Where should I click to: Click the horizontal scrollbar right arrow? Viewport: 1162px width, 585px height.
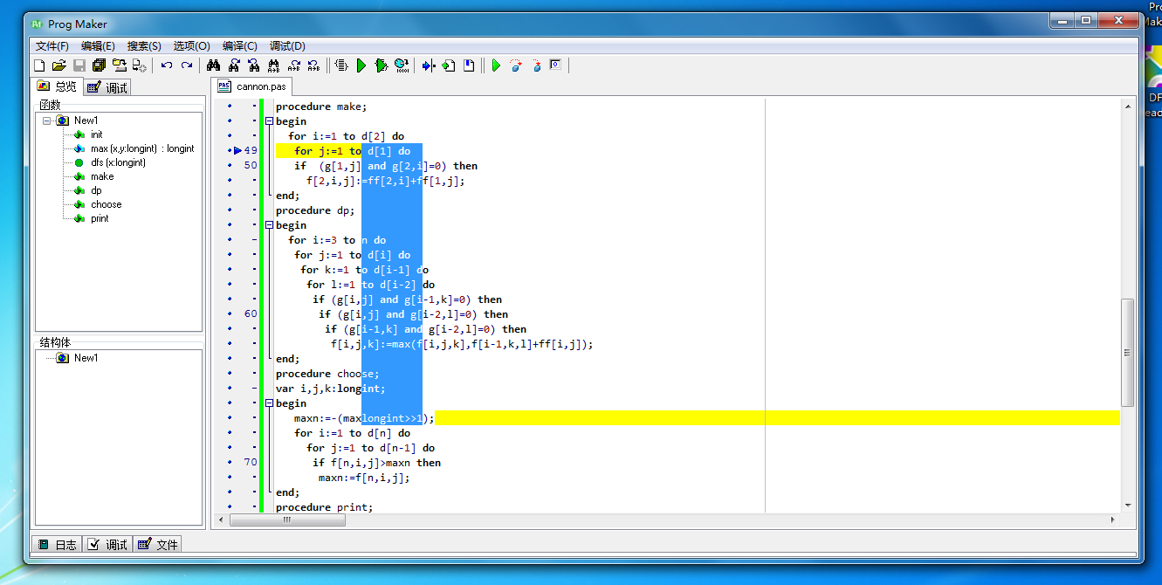coord(1112,520)
